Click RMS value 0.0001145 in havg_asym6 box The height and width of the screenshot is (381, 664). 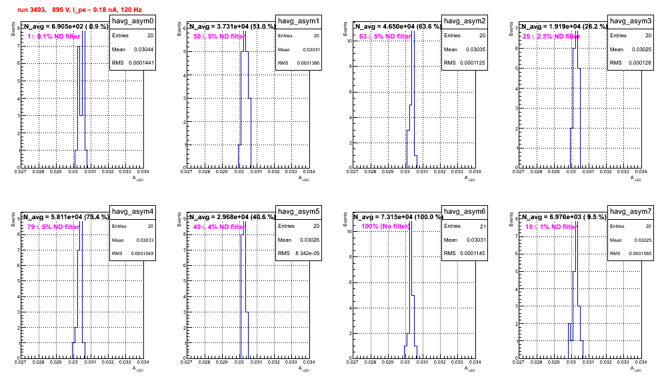(473, 254)
